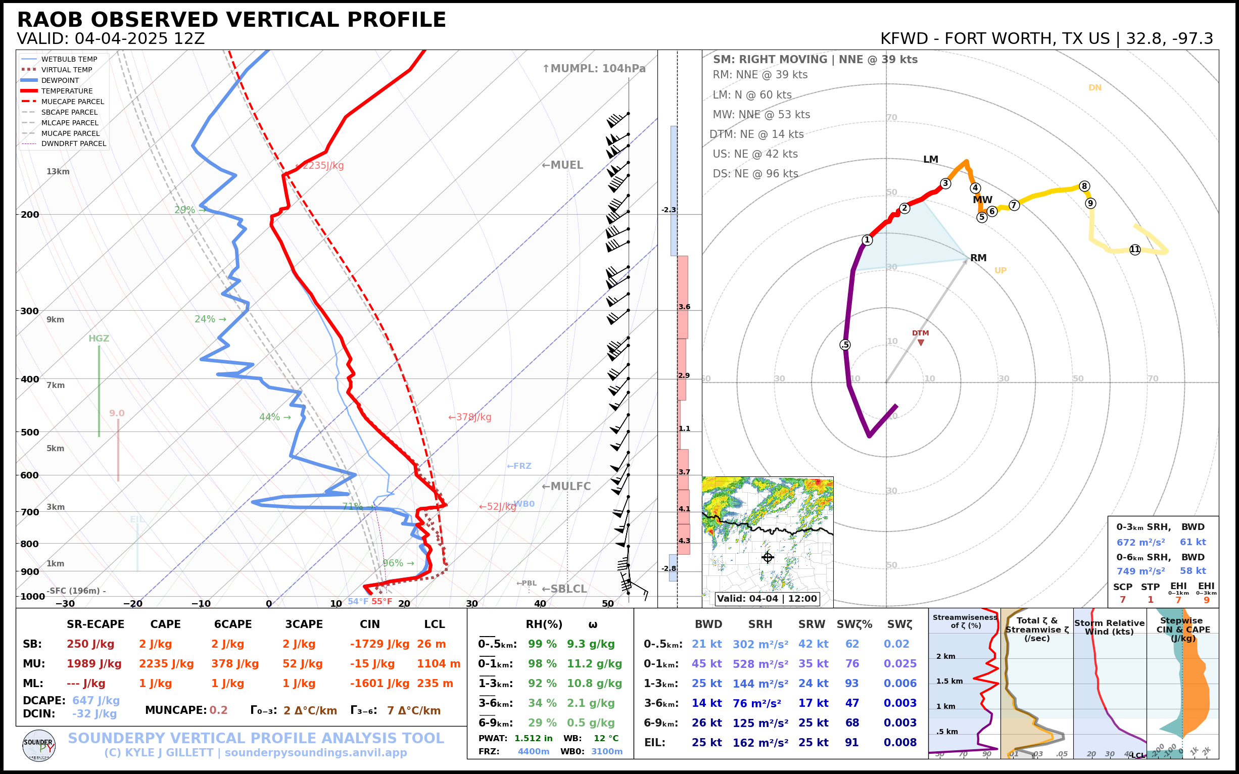
Task: Click the RM storm motion label
Action: point(978,258)
